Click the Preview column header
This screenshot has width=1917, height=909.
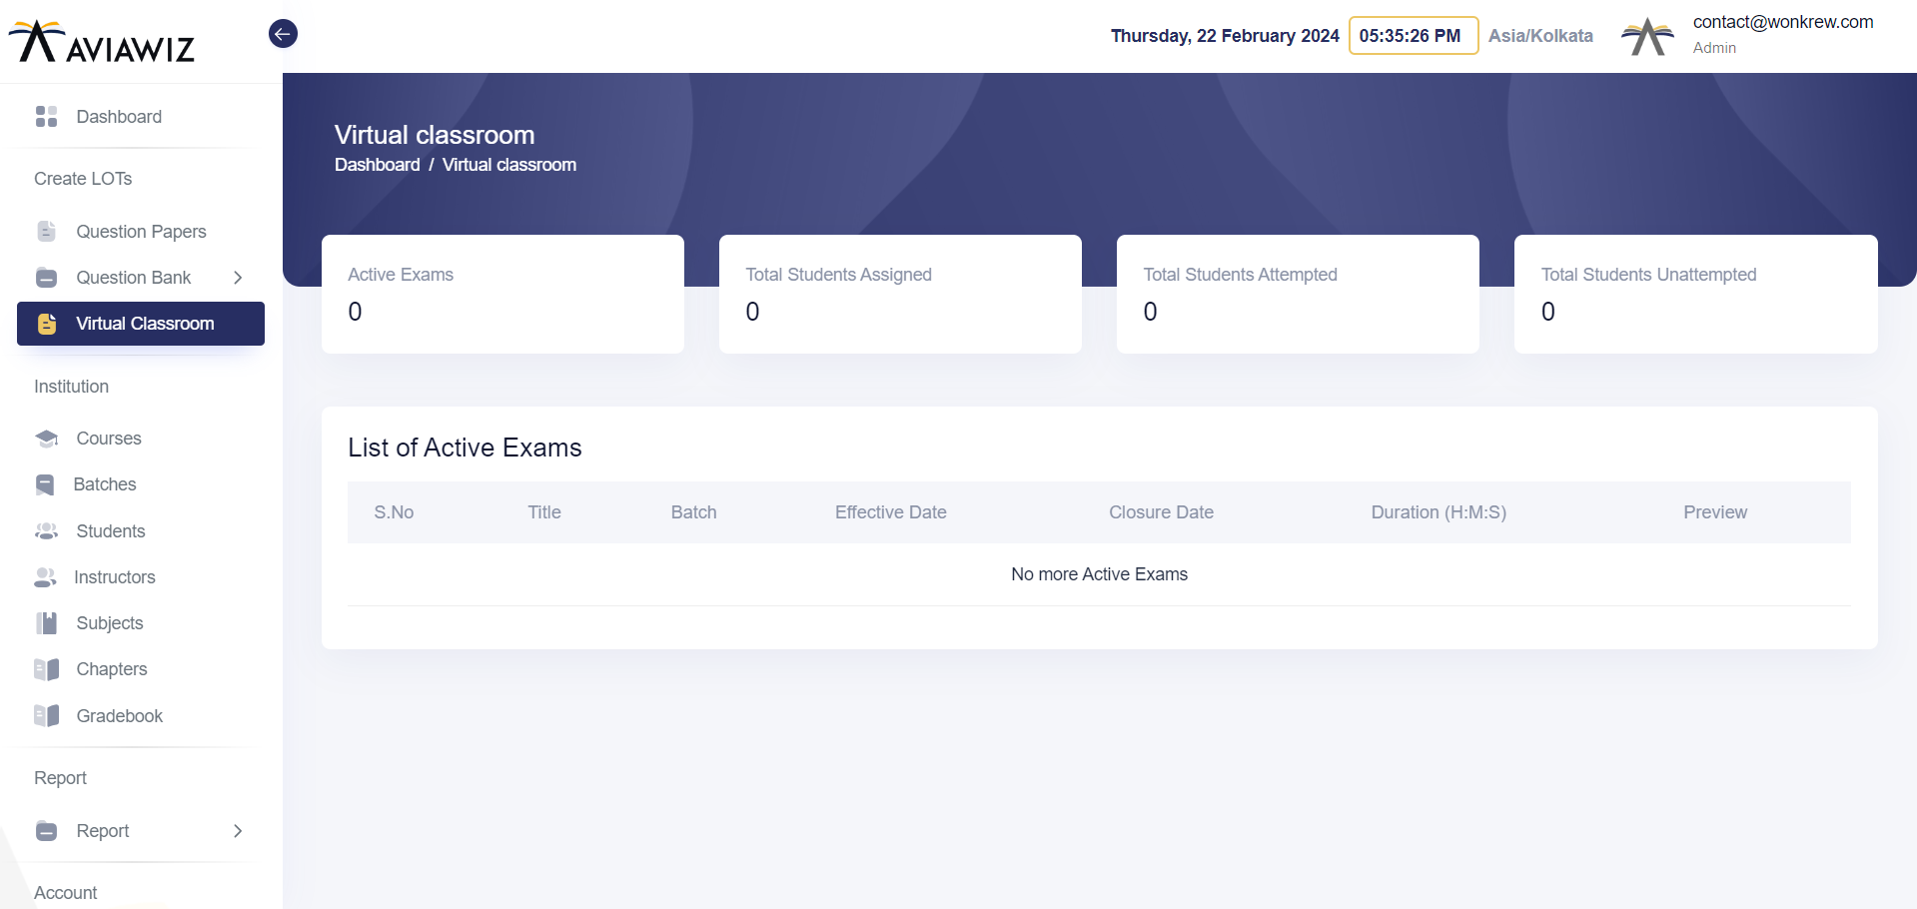pos(1715,512)
